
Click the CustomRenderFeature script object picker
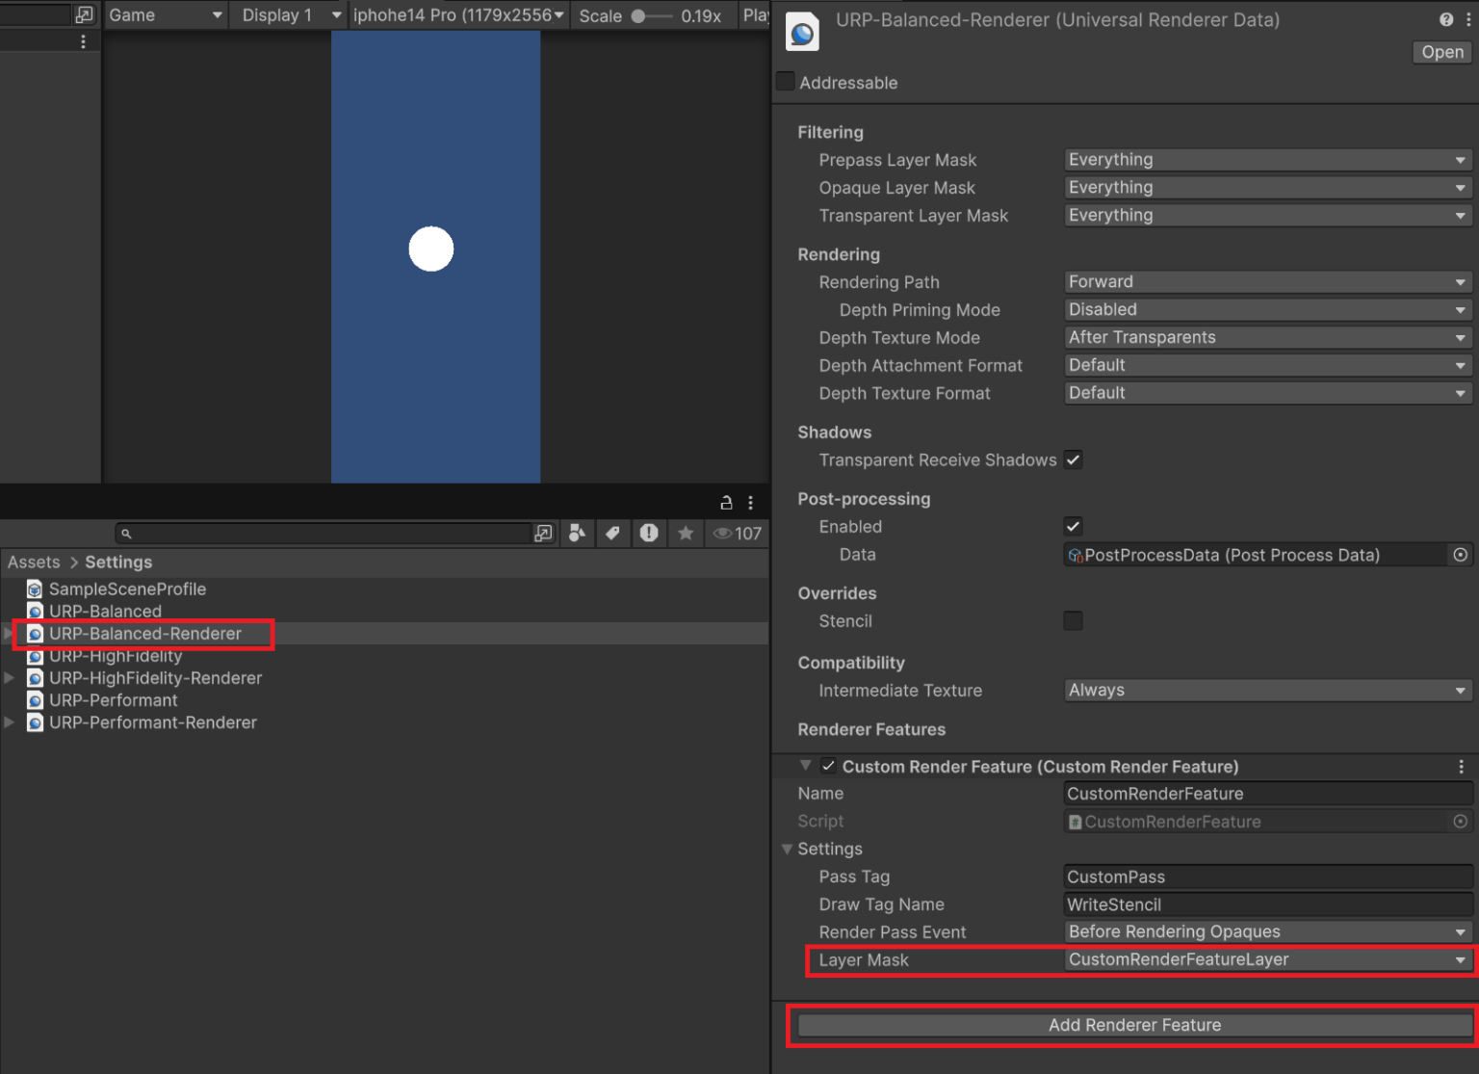(1461, 822)
